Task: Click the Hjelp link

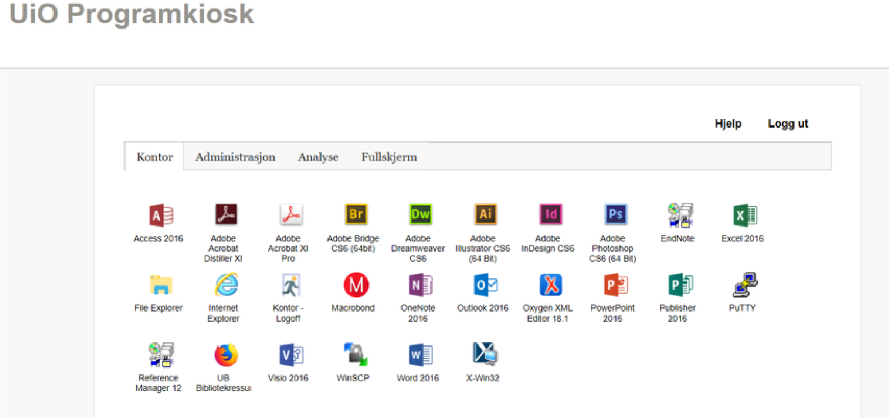Action: pyautogui.click(x=728, y=123)
